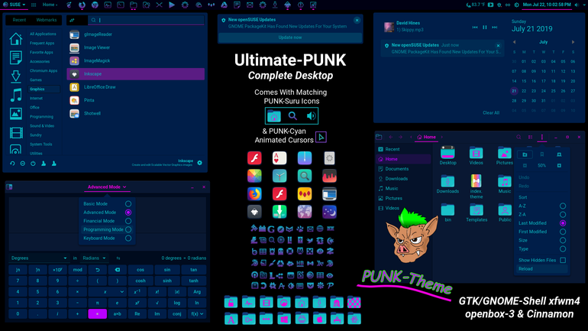Click the Downloads folder icon in file manager
588x331 pixels.
tap(447, 181)
